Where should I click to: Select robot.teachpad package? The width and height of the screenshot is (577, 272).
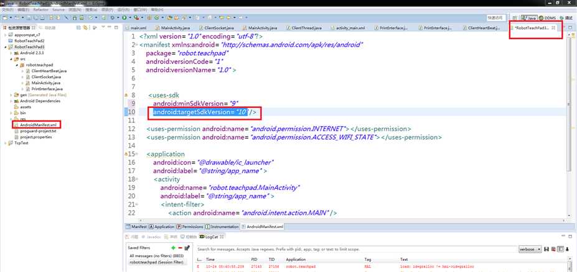tap(37, 65)
